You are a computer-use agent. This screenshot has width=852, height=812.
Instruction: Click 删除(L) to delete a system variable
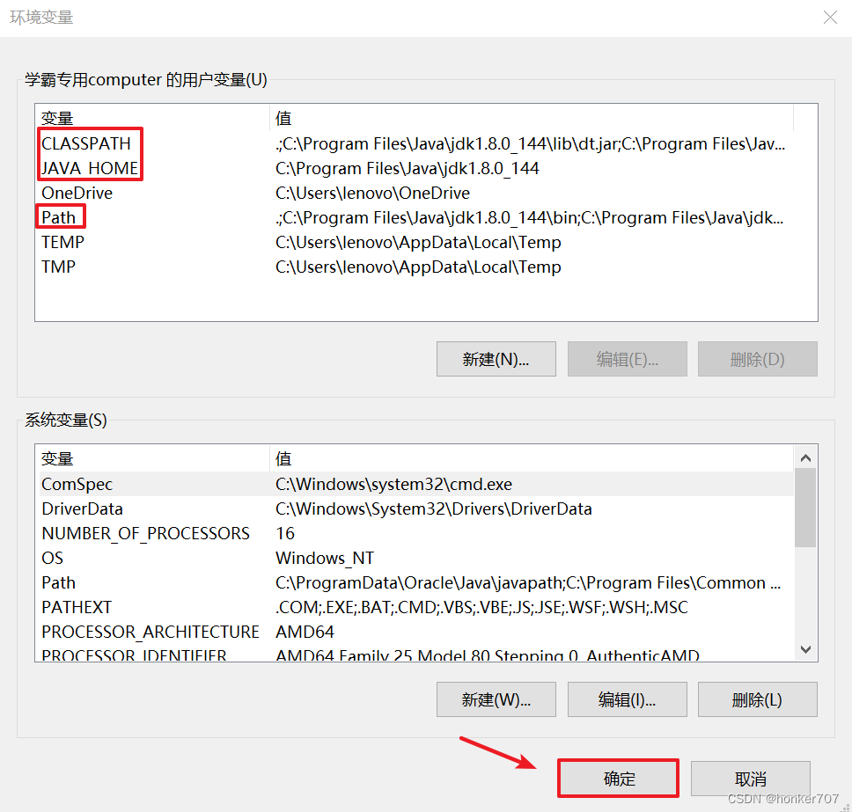pos(757,699)
